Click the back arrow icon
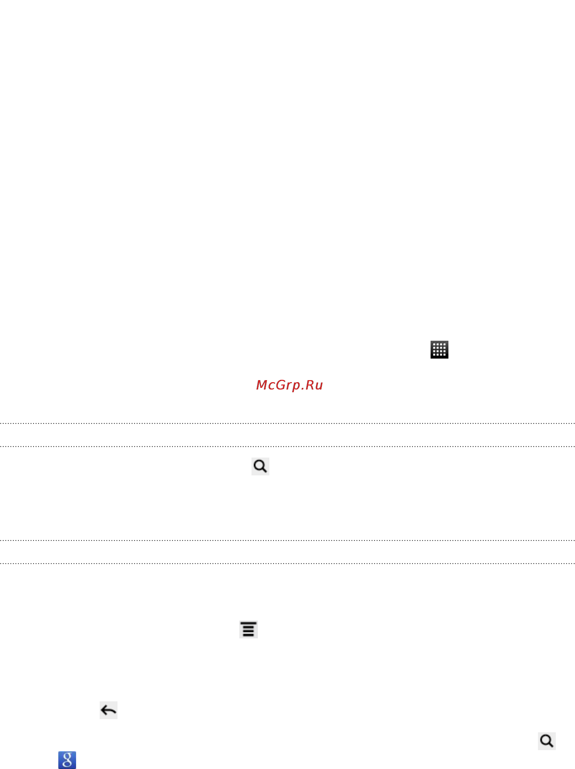The width and height of the screenshot is (575, 769). point(108,710)
